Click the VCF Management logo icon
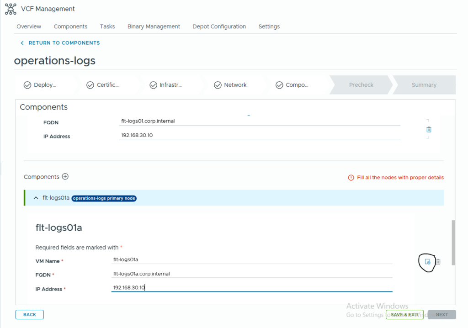Image resolution: width=468 pixels, height=328 pixels. pyautogui.click(x=11, y=9)
